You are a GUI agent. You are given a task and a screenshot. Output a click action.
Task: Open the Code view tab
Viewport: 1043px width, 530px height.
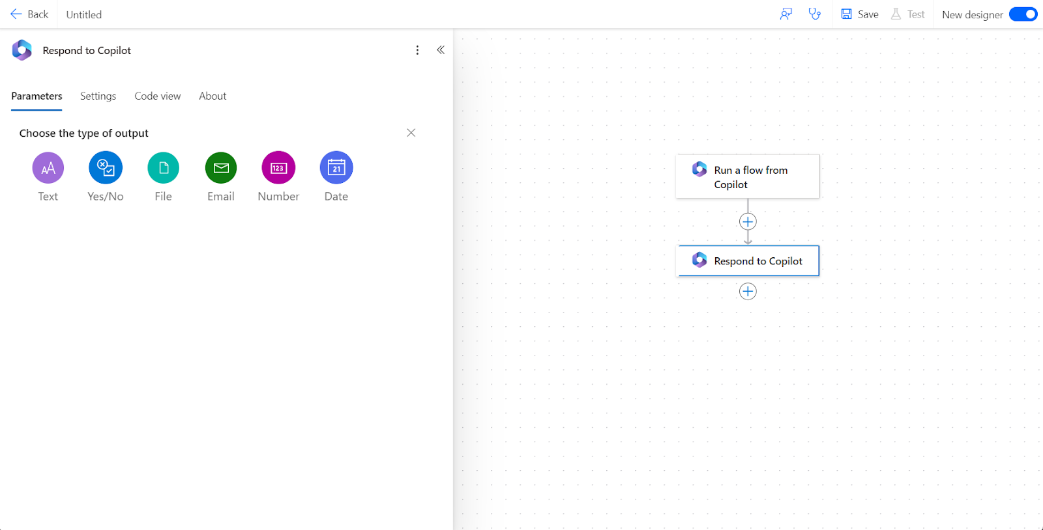[x=158, y=96]
